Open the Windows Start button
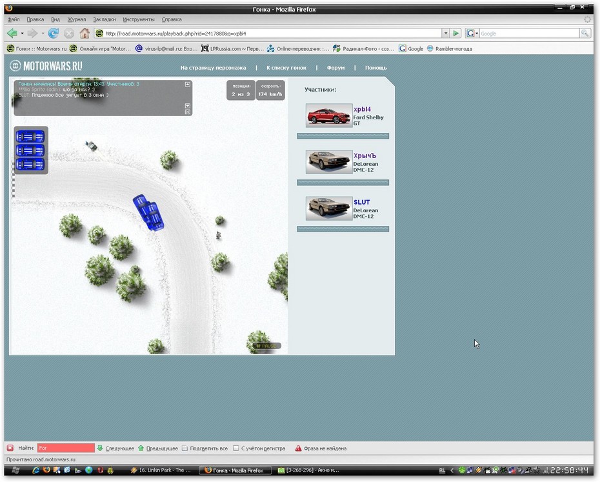 pos(16,470)
